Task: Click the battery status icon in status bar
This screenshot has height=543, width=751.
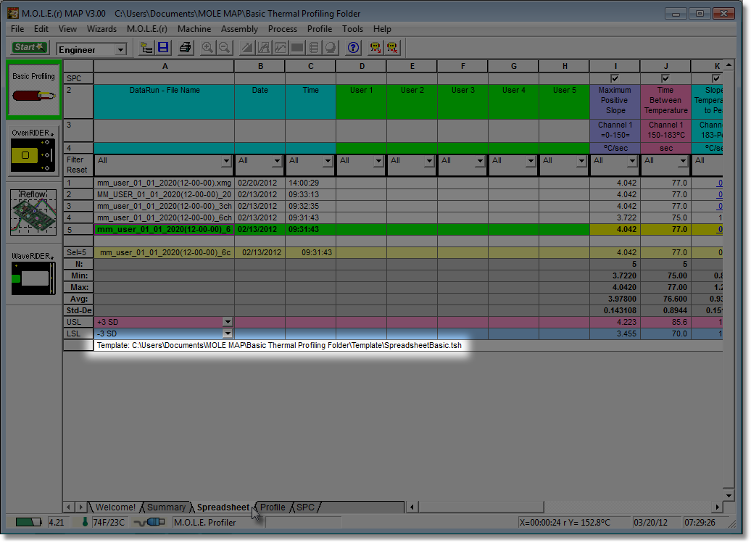Action: pos(28,522)
